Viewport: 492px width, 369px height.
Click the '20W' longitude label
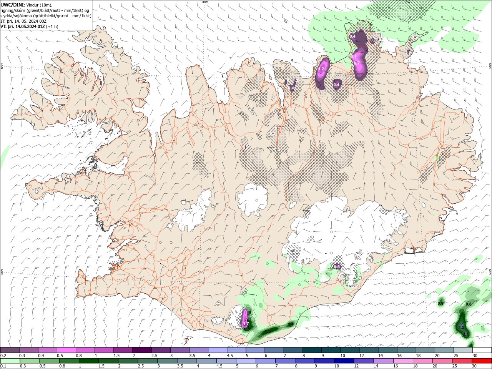click(204, 2)
